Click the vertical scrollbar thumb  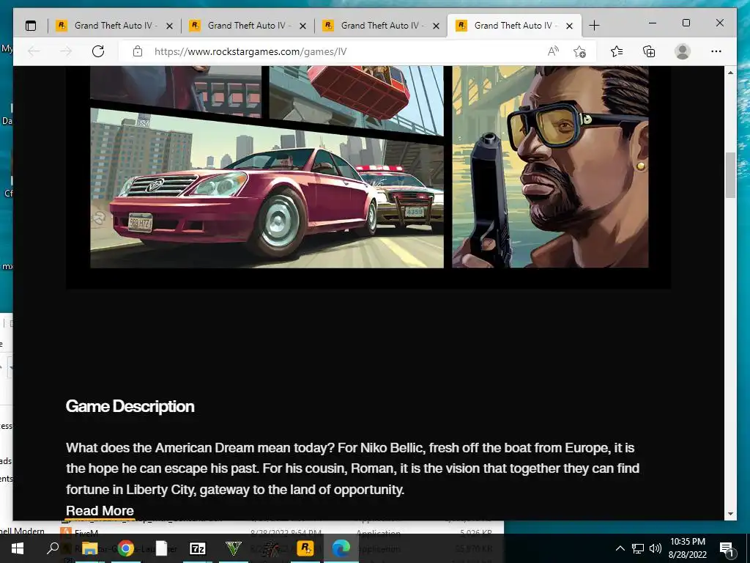[730, 174]
